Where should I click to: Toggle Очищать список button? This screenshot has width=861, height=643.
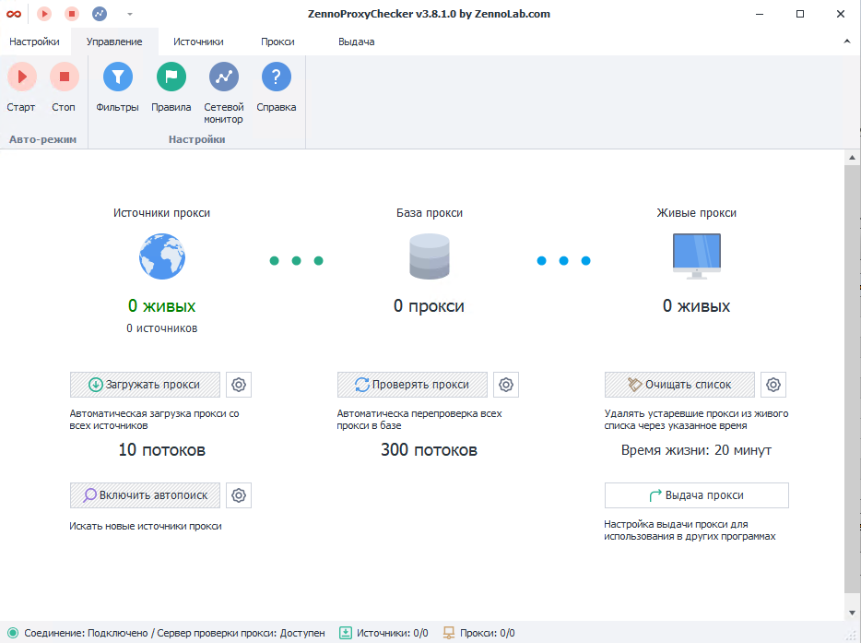(x=679, y=385)
